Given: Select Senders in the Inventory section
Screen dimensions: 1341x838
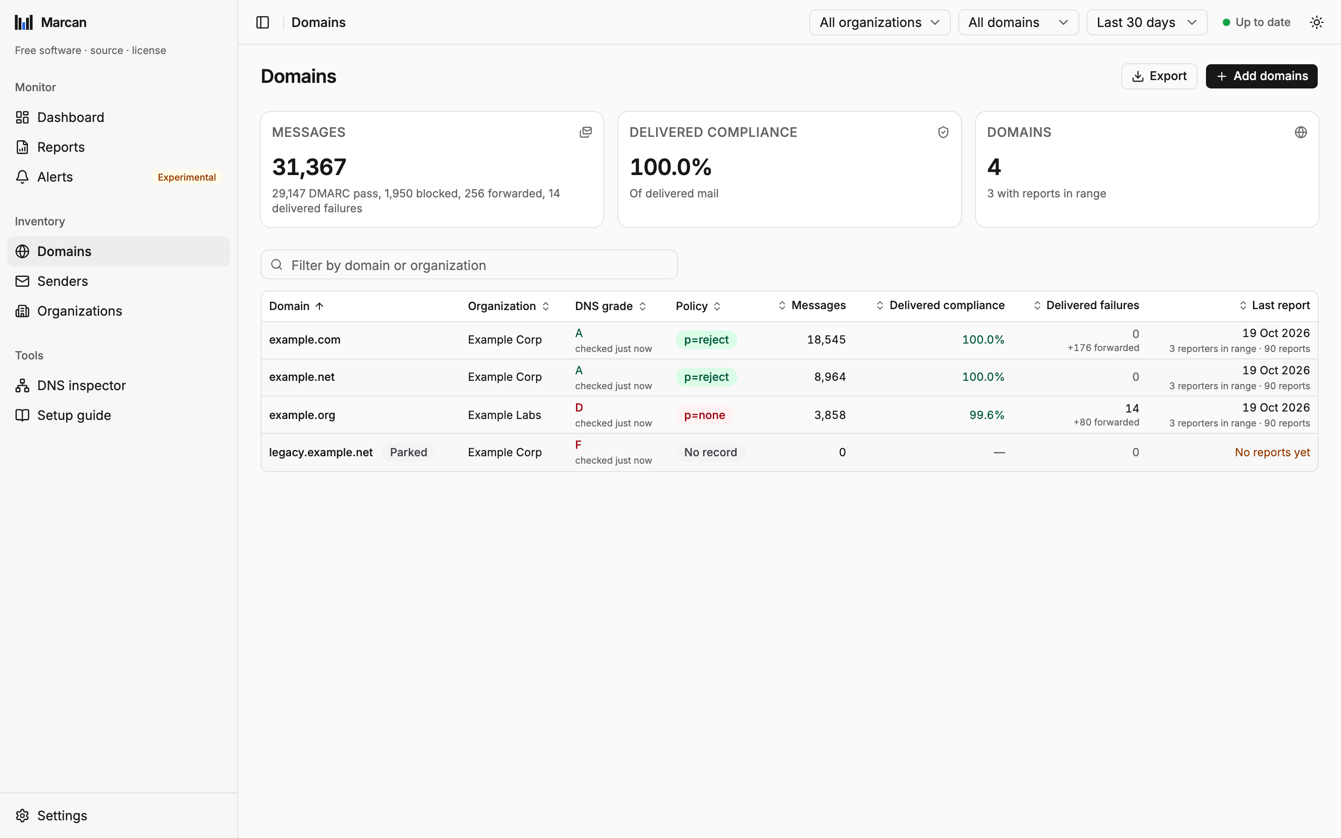Looking at the screenshot, I should pos(119,281).
